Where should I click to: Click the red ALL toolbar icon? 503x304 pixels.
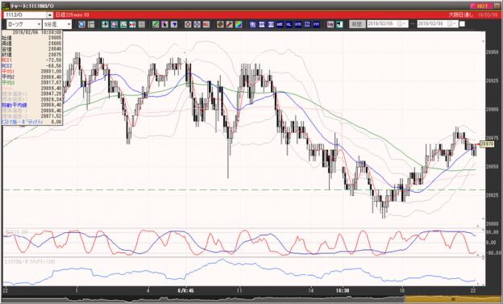(206, 24)
